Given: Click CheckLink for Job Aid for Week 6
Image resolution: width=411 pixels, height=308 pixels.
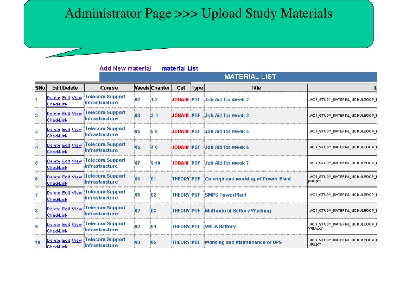Looking at the screenshot, I should tap(57, 152).
